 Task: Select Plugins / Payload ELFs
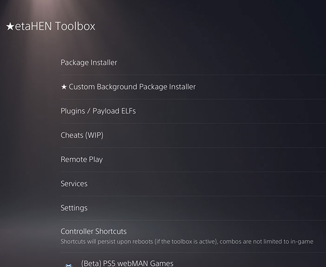193,111
